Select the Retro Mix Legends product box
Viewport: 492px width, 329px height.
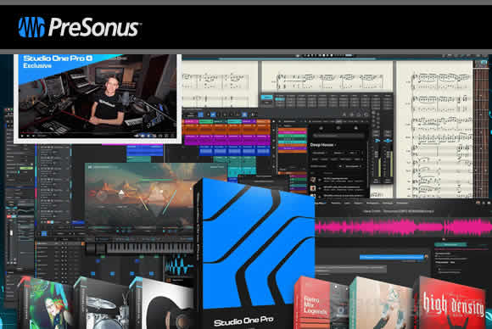[x=321, y=303]
